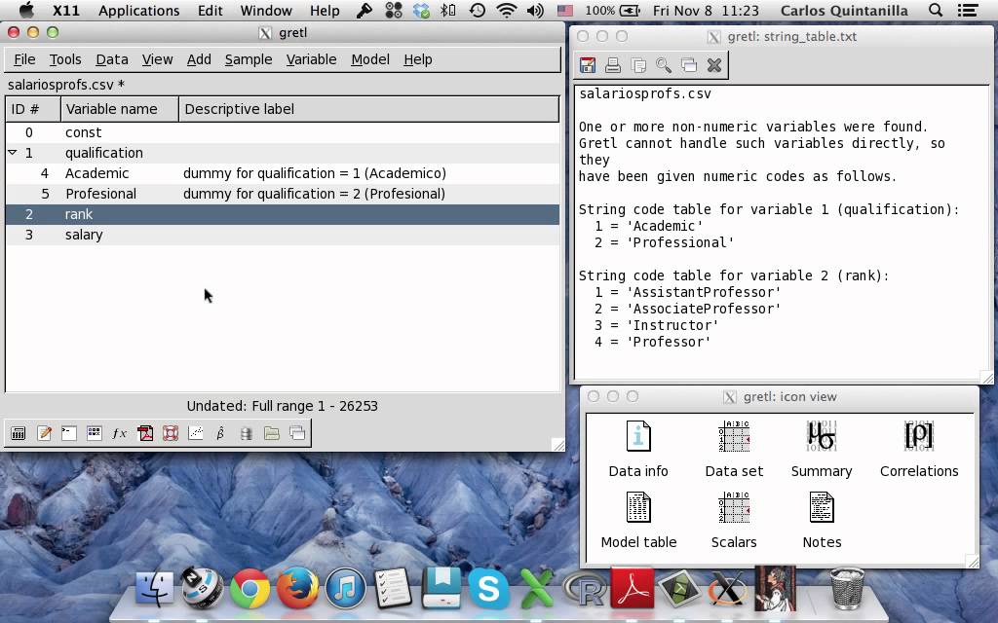This screenshot has height=623, width=998.
Task: Open Data set icon in icon view
Action: pyautogui.click(x=734, y=450)
